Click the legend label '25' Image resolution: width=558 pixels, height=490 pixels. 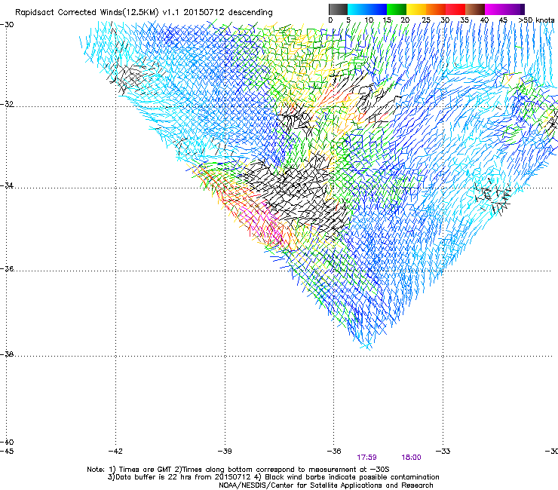426,20
